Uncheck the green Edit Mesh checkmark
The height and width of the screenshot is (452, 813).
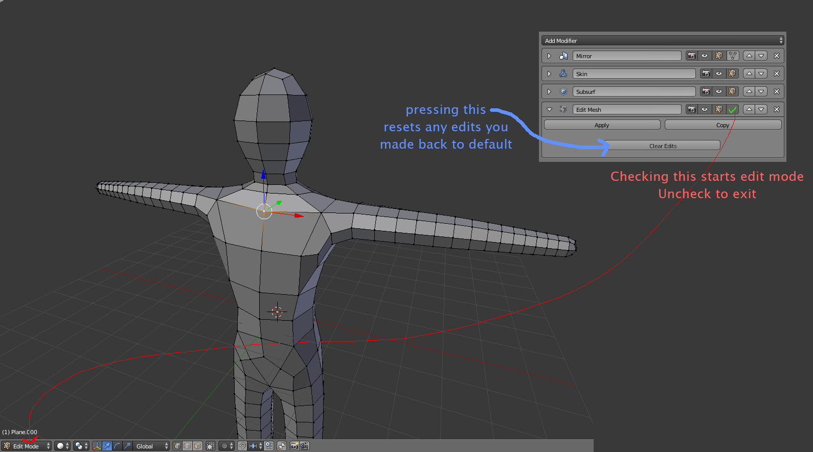coord(733,109)
